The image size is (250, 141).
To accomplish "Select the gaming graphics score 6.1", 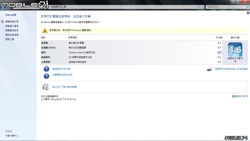I will point(219,57).
